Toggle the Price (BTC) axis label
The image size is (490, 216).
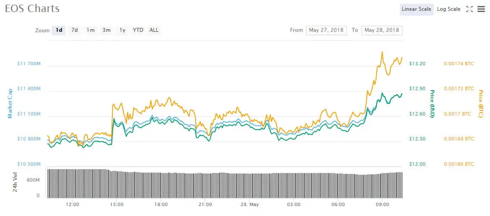(481, 103)
